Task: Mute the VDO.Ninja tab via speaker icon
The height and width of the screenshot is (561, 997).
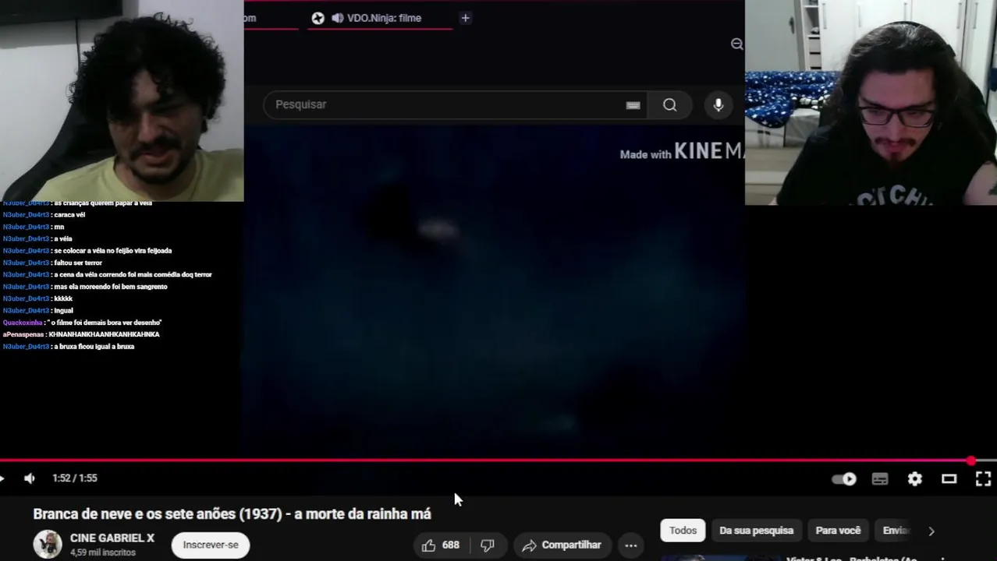Action: 337,18
